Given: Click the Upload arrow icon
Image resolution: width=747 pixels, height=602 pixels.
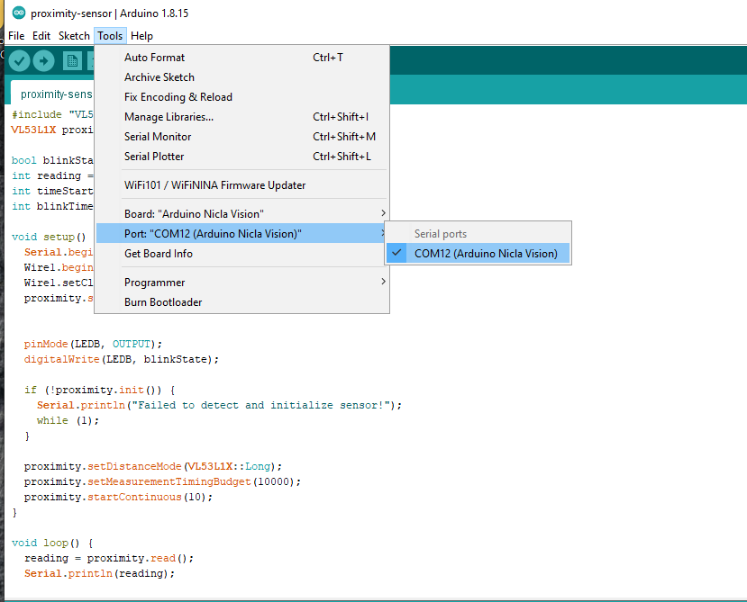Looking at the screenshot, I should click(x=45, y=61).
